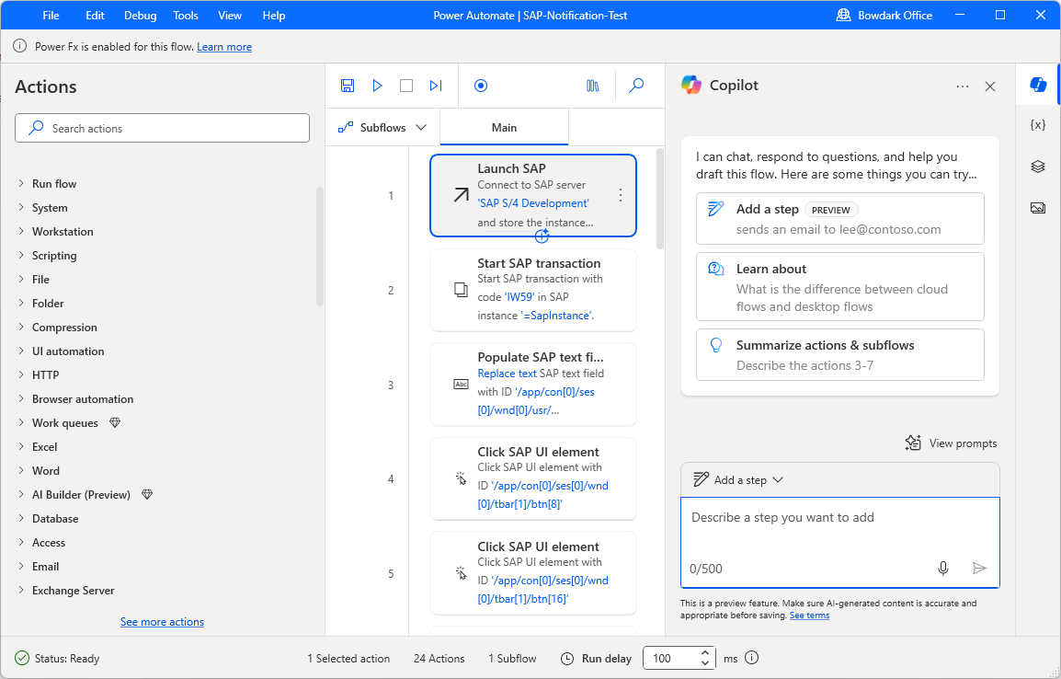Click the Search actions field
Screen dimensions: 1061x679
tap(163, 128)
